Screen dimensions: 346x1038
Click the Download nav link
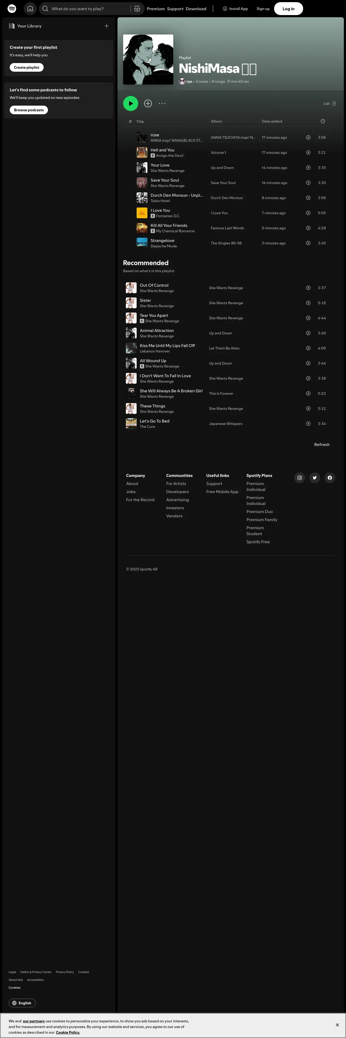coord(196,9)
